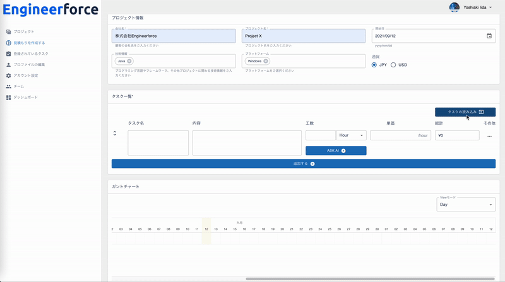Go to ダッシュボード in the sidebar
This screenshot has height=282, width=505.
pyautogui.click(x=25, y=98)
